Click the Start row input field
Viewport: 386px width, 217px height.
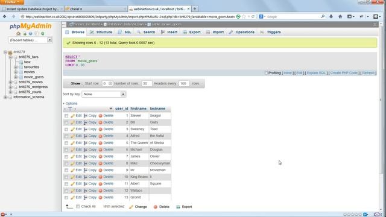coord(107,83)
